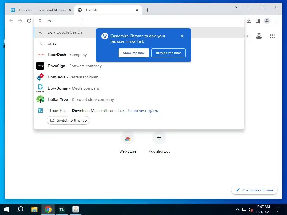This screenshot has width=287, height=215.
Task: Open the Search Labs flask icon
Action: pyautogui.click(x=259, y=36)
